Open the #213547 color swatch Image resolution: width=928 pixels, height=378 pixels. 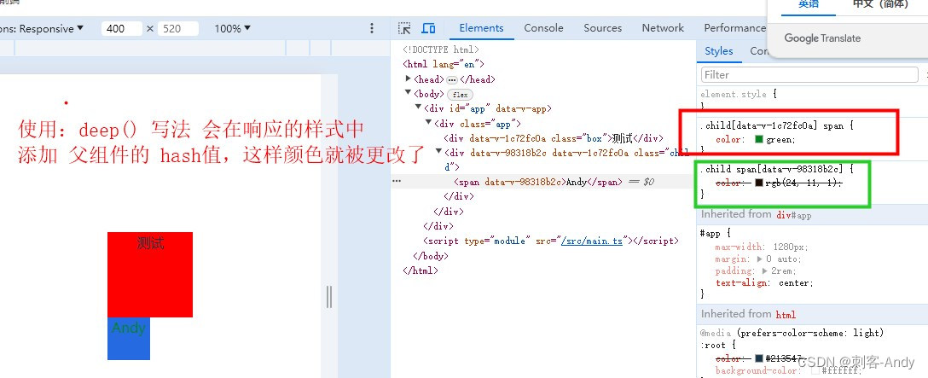pyautogui.click(x=759, y=358)
